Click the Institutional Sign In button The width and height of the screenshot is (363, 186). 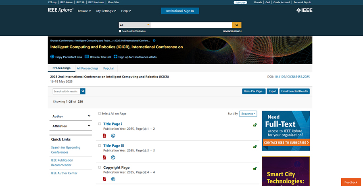click(x=180, y=11)
